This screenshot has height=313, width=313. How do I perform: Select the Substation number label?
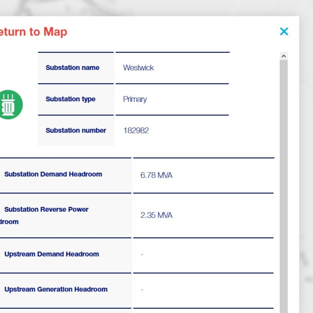click(x=76, y=130)
